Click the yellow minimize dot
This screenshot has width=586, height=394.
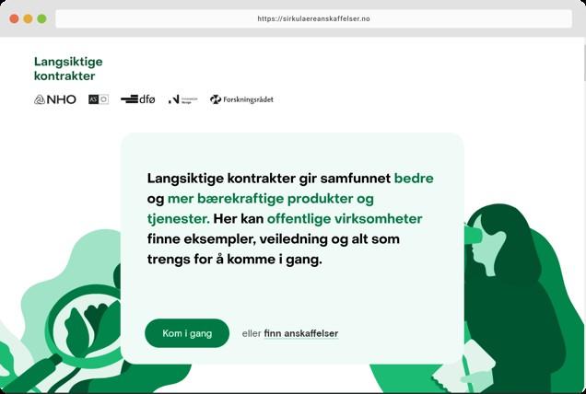tap(28, 18)
